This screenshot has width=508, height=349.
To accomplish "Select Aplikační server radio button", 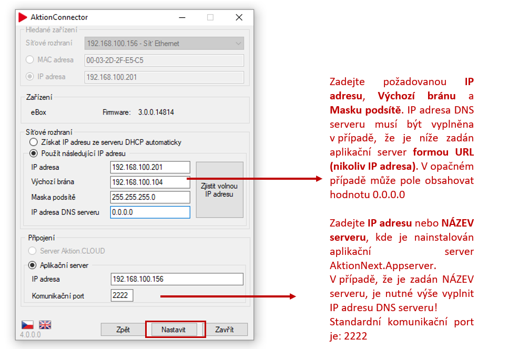I will (33, 265).
